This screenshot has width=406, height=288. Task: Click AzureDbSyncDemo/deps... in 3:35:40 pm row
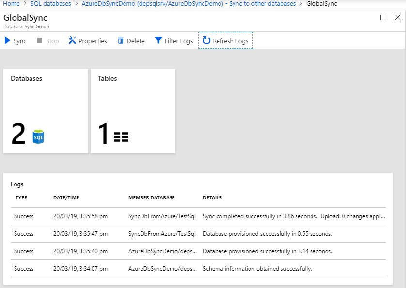[162, 251]
